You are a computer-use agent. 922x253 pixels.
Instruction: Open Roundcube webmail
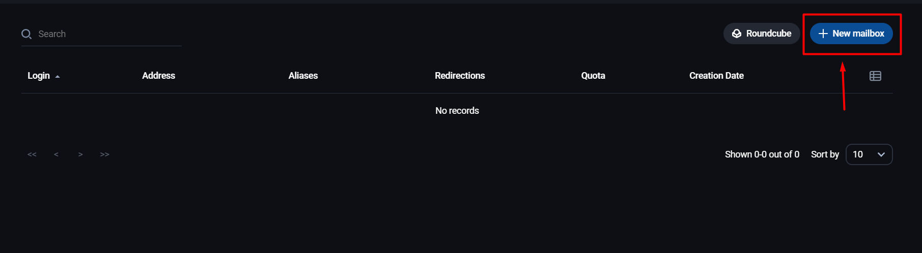tap(762, 34)
